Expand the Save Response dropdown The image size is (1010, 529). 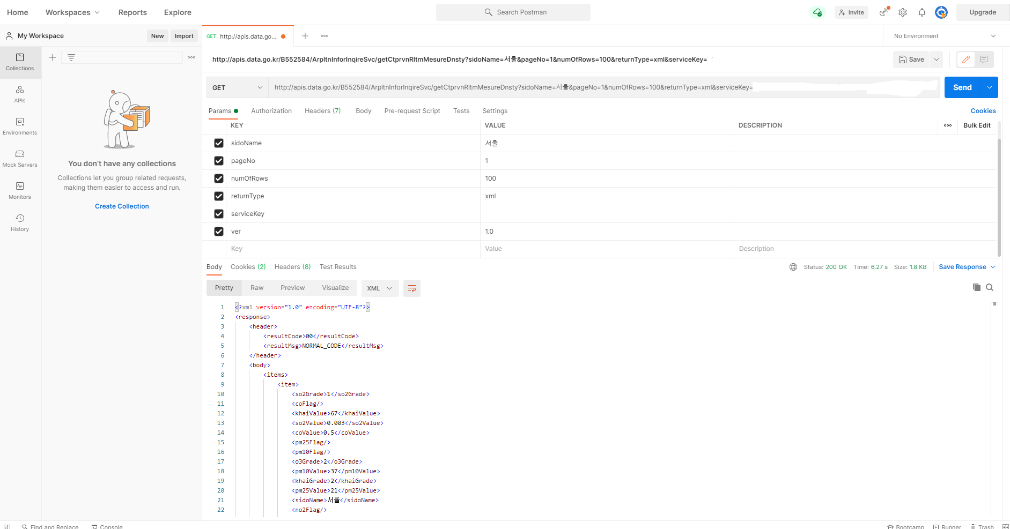click(x=993, y=267)
